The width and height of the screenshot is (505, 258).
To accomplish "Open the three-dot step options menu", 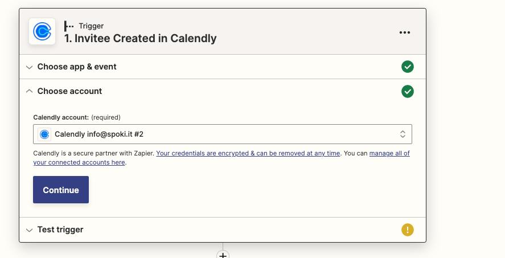I will (405, 32).
